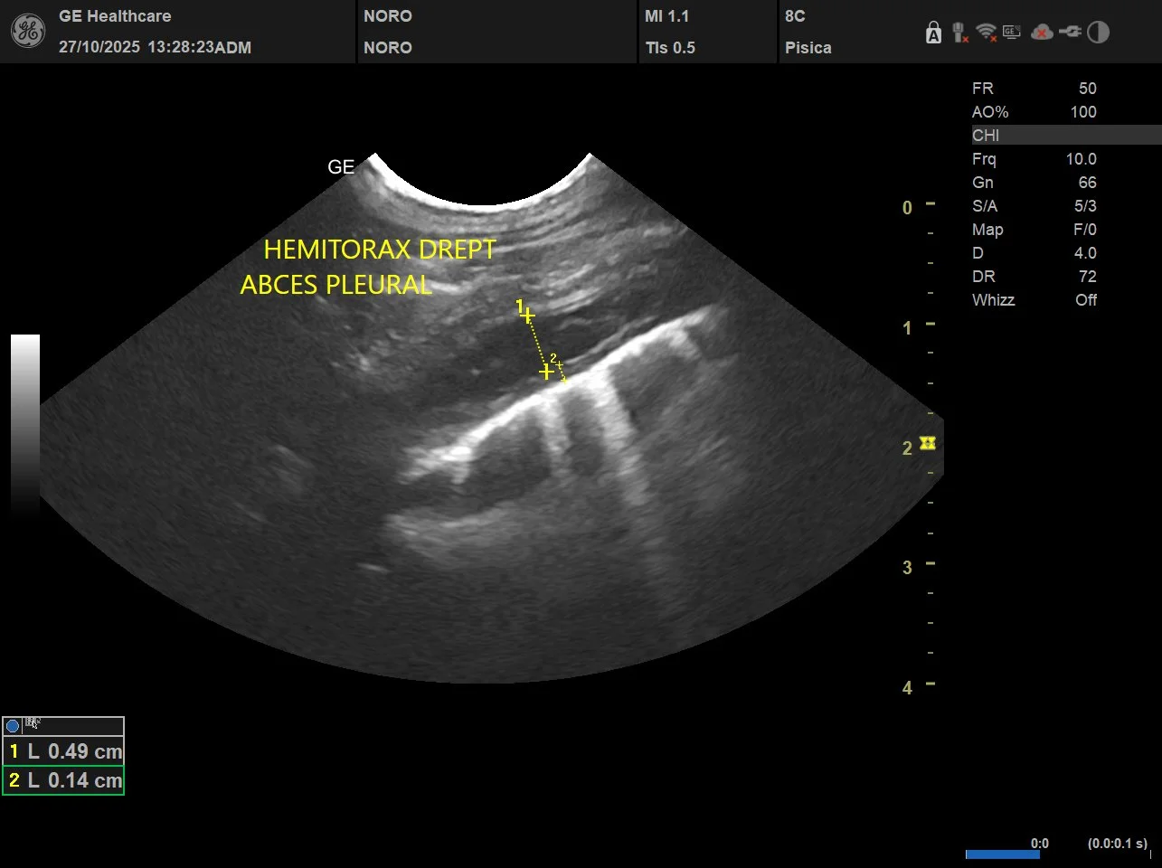Click the 0:0 cine frame counter
Image resolution: width=1162 pixels, height=868 pixels.
[x=1040, y=844]
